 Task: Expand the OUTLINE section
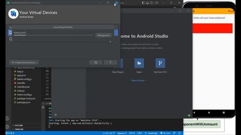[18, 126]
